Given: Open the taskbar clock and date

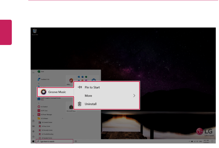Looking at the screenshot, I should (206, 141).
